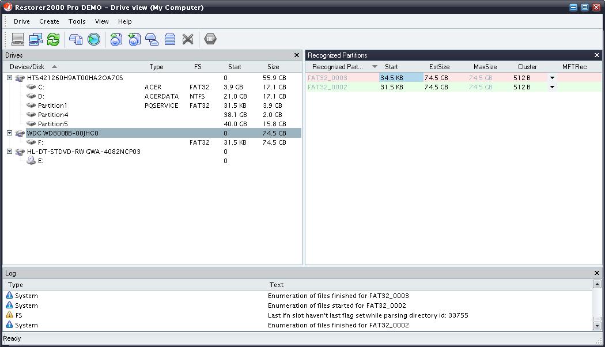Click the F: volume drive icon
This screenshot has height=347, width=605.
pos(31,142)
